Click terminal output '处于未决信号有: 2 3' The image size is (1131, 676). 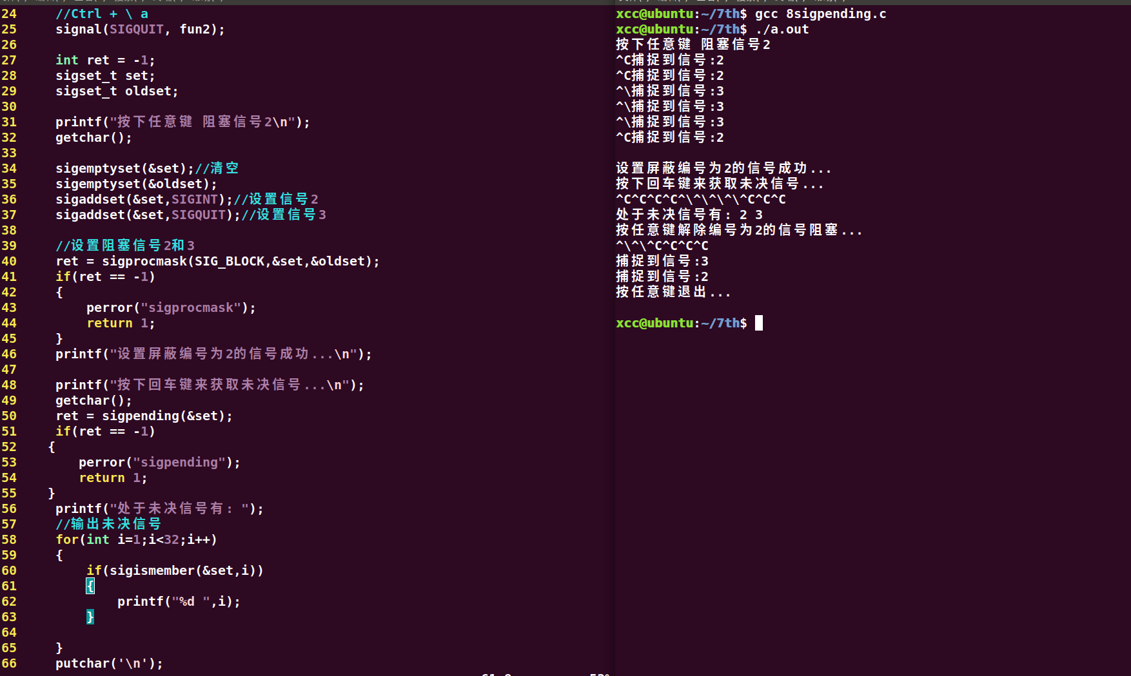pyautogui.click(x=689, y=215)
